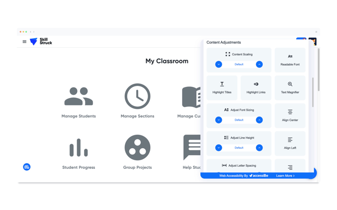Open Help Students chat icon
The image size is (337, 210).
tap(192, 147)
